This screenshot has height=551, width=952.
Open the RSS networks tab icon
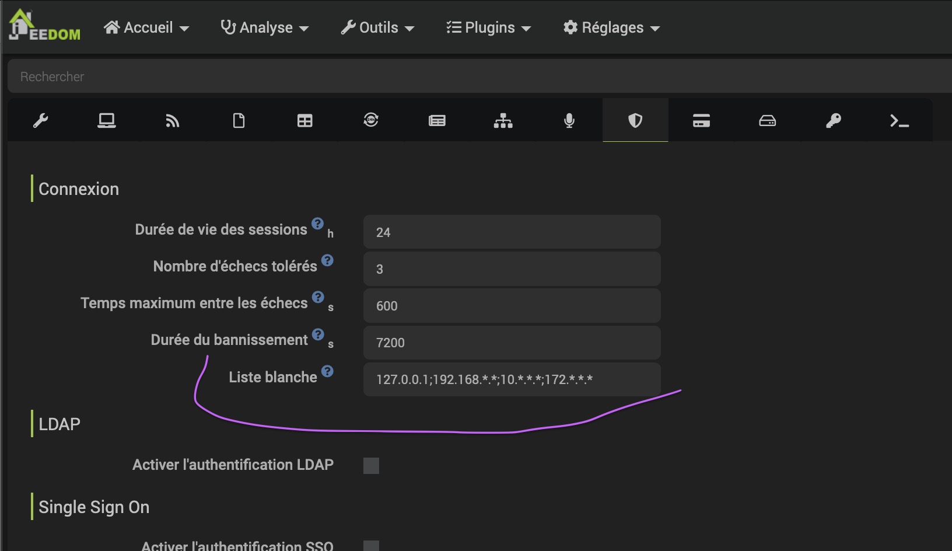(x=172, y=121)
